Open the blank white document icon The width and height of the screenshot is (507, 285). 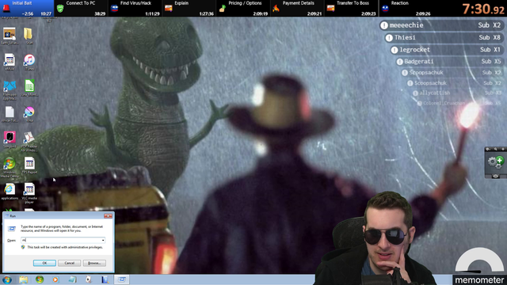(10, 114)
